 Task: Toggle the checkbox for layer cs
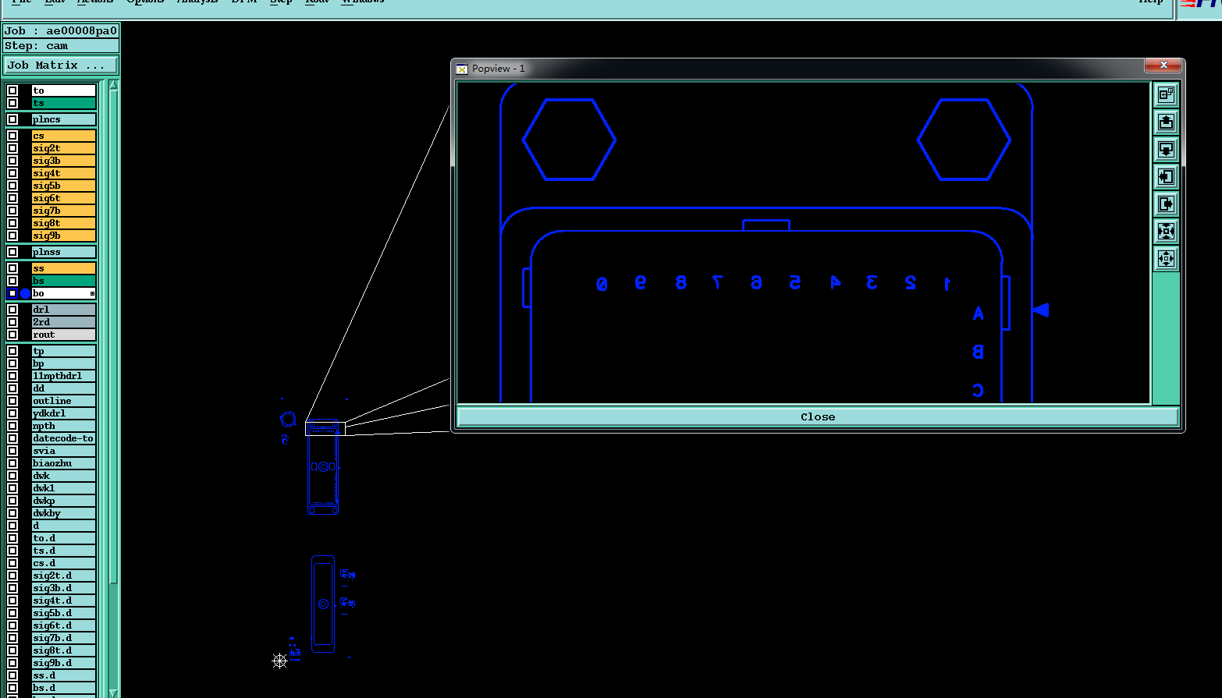(x=12, y=136)
